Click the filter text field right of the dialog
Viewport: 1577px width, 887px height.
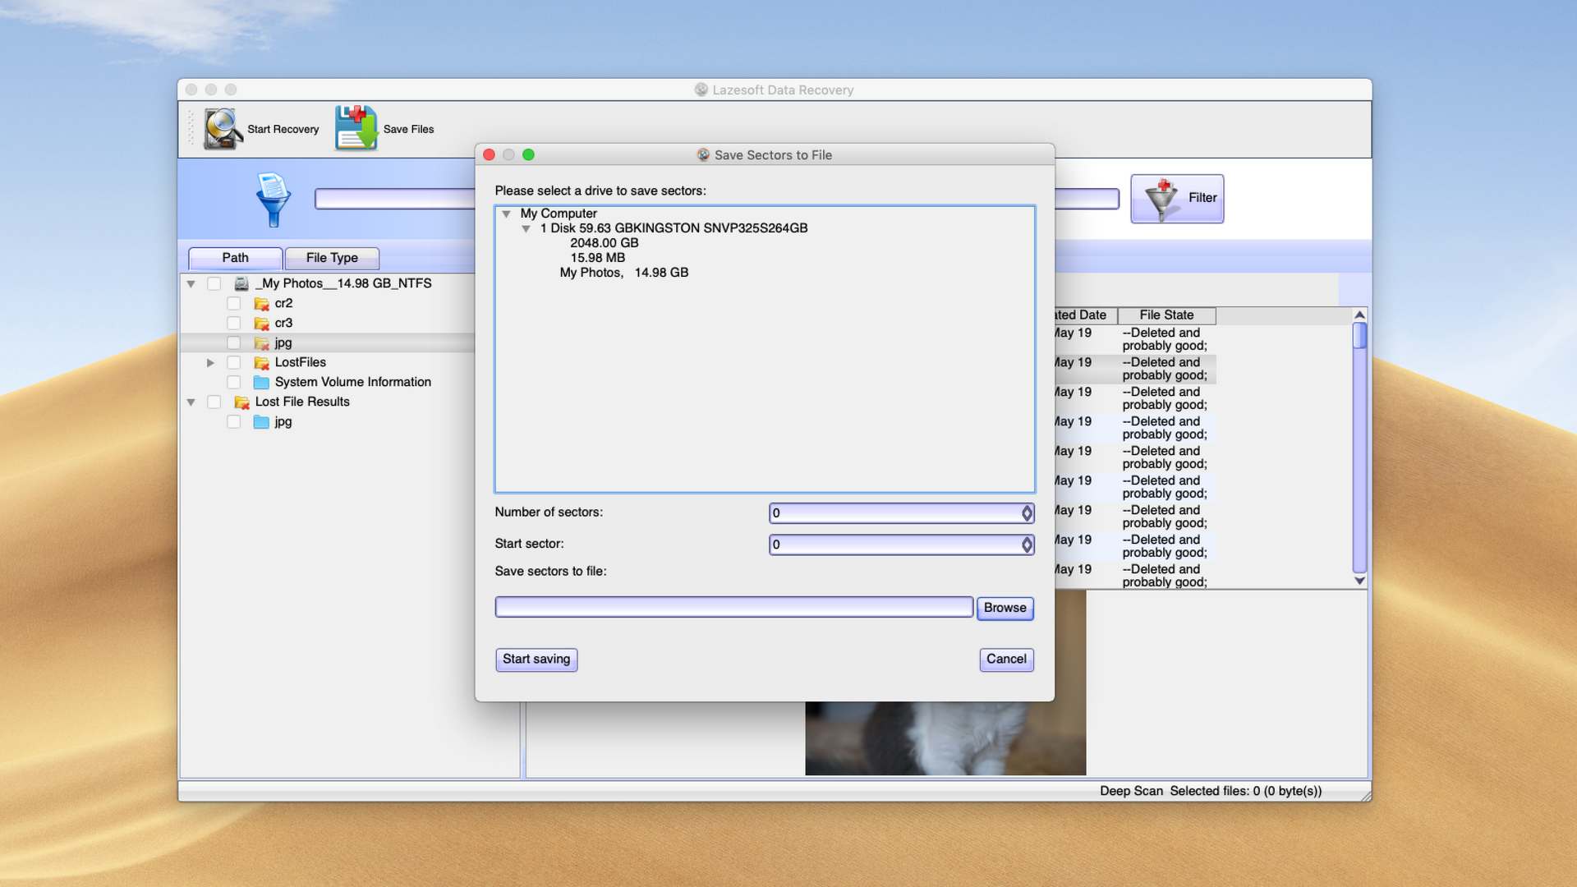[x=1087, y=199]
